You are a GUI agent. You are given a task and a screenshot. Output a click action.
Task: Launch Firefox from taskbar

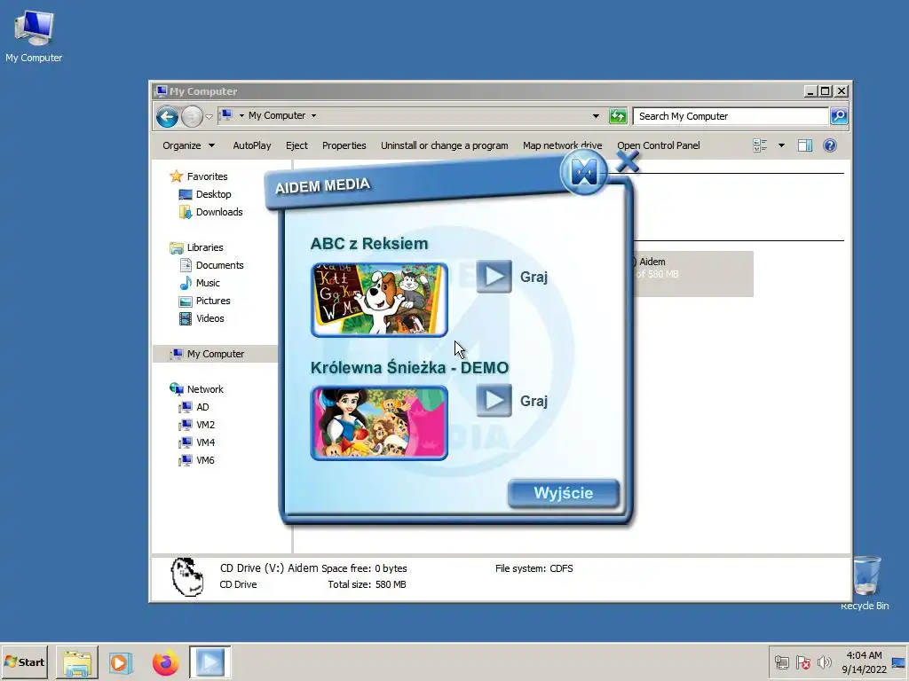pyautogui.click(x=166, y=662)
